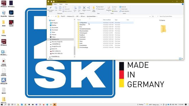The height and width of the screenshot is (106, 189).
Task: Create a New folder from ribbon
Action: click(94, 9)
